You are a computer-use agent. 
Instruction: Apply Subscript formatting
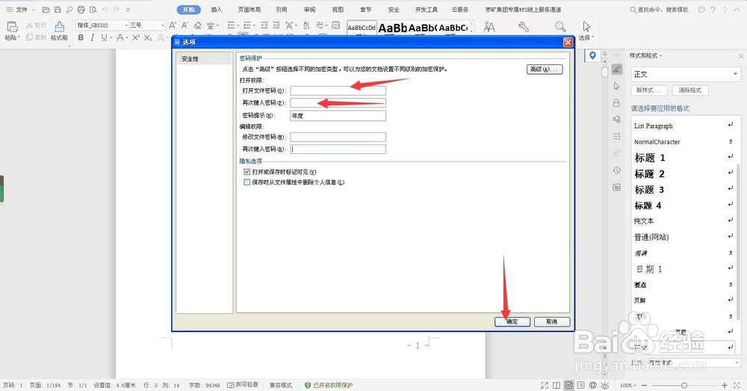pyautogui.click(x=148, y=37)
